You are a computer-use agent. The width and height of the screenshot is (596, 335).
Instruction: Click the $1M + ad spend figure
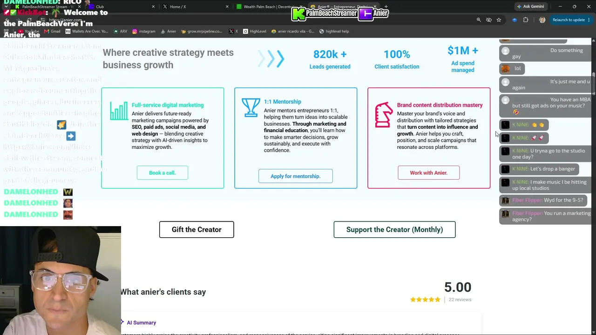coord(463,50)
